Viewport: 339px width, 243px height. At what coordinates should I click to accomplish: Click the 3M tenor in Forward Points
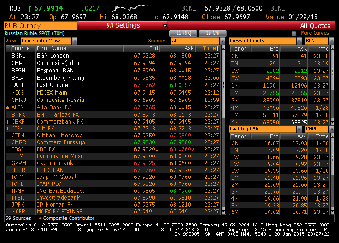tap(235, 101)
